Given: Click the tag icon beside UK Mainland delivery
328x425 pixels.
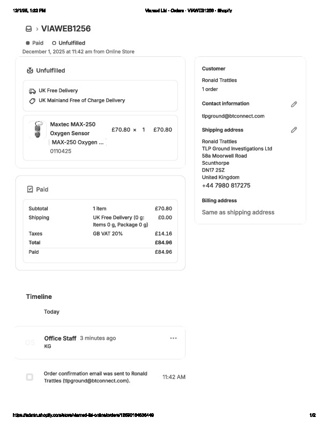Looking at the screenshot, I should coord(32,101).
